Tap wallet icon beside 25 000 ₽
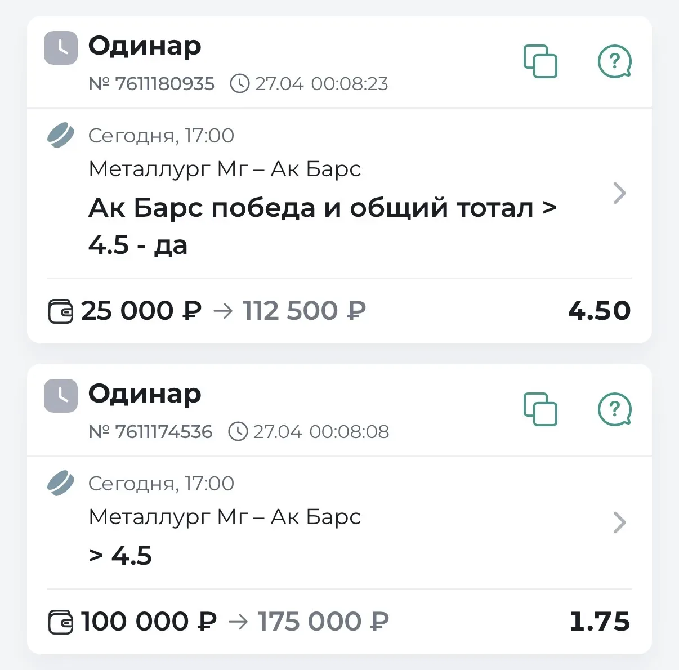The width and height of the screenshot is (679, 670). click(x=61, y=311)
